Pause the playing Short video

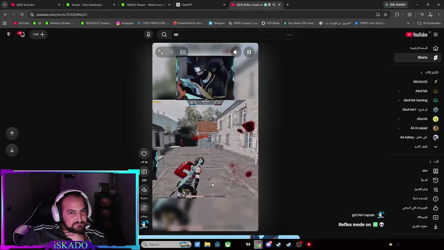point(249,52)
